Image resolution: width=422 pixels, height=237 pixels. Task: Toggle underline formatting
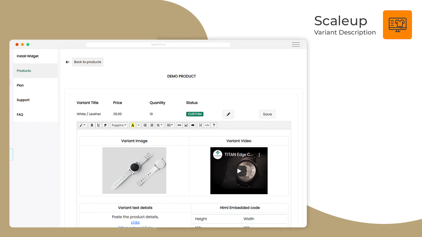[98, 125]
